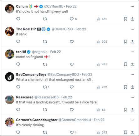Reply to Rasscasse's landing aircraft tweet
This screenshot has height=136, width=139.
(18, 110)
